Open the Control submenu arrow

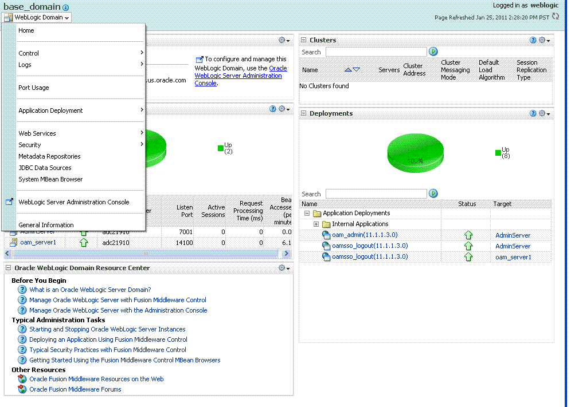[140, 53]
